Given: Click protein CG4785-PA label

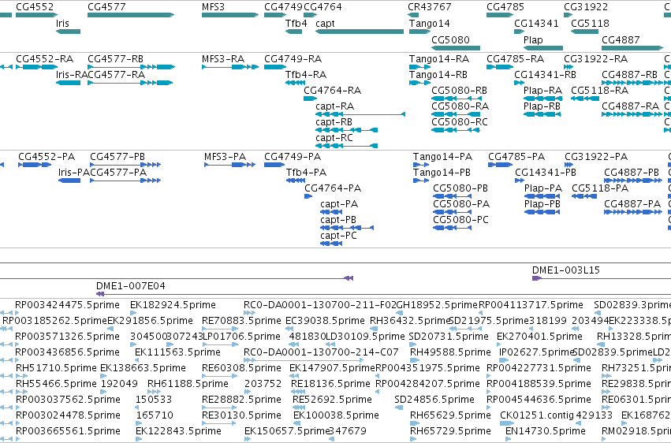Looking at the screenshot, I should 516,157.
